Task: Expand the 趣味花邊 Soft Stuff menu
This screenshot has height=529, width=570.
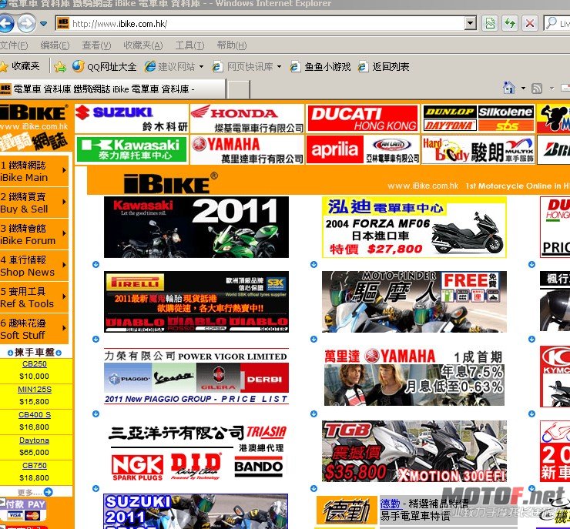Action: (34, 329)
